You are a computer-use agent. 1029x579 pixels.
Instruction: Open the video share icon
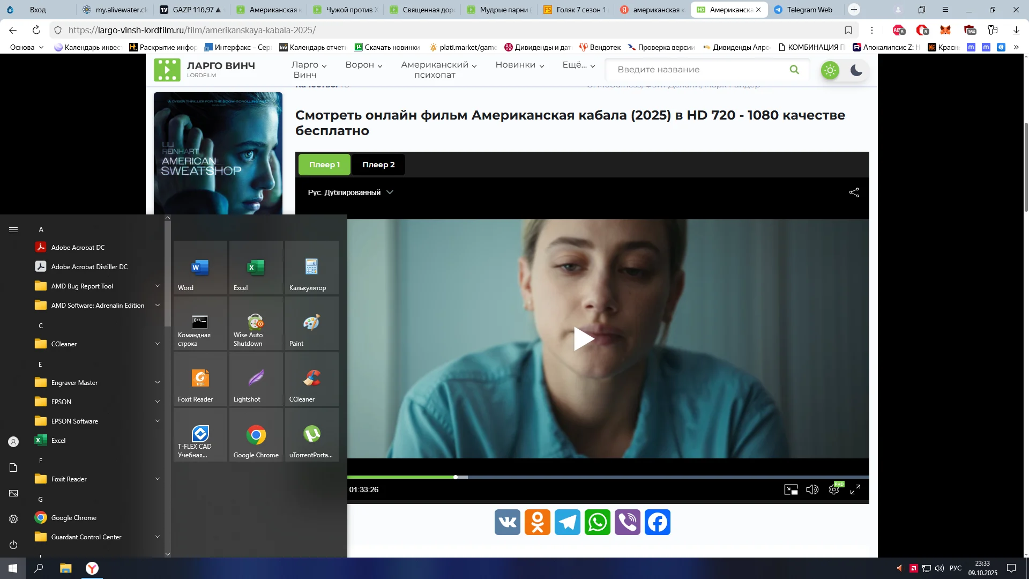854,192
